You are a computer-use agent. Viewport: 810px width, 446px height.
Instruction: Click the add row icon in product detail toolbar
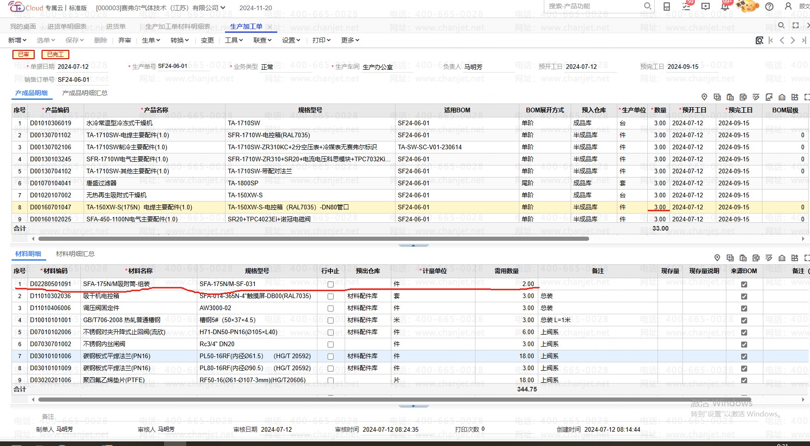[717, 97]
